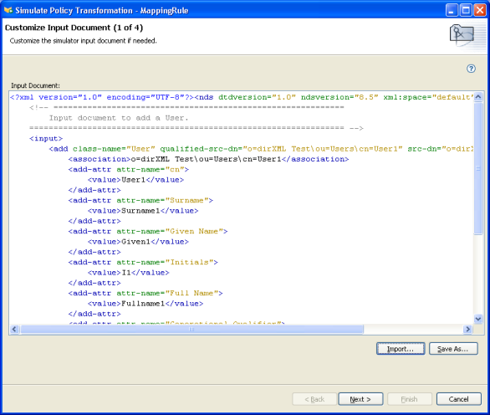Import an input document file
Image resolution: width=490 pixels, height=415 pixels.
pos(401,349)
